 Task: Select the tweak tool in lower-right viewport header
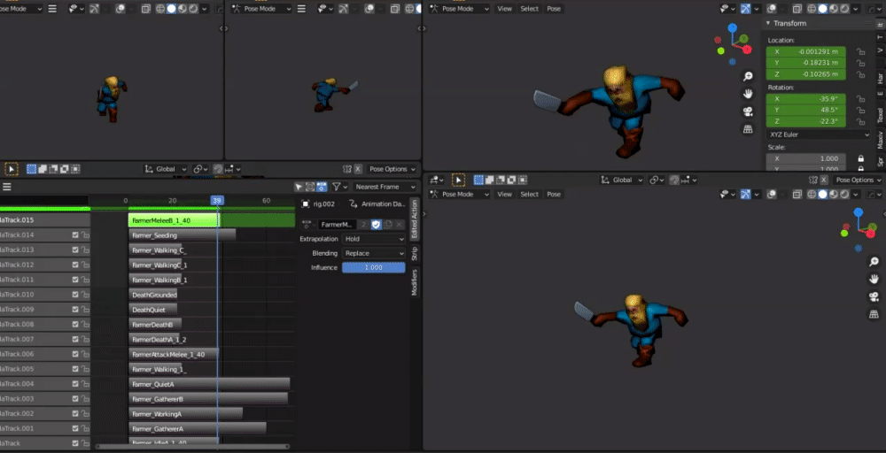pos(458,180)
